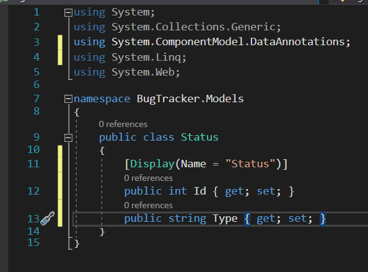Click the System.Web using line
Viewport: 368px width, 272px height.
pyautogui.click(x=127, y=72)
